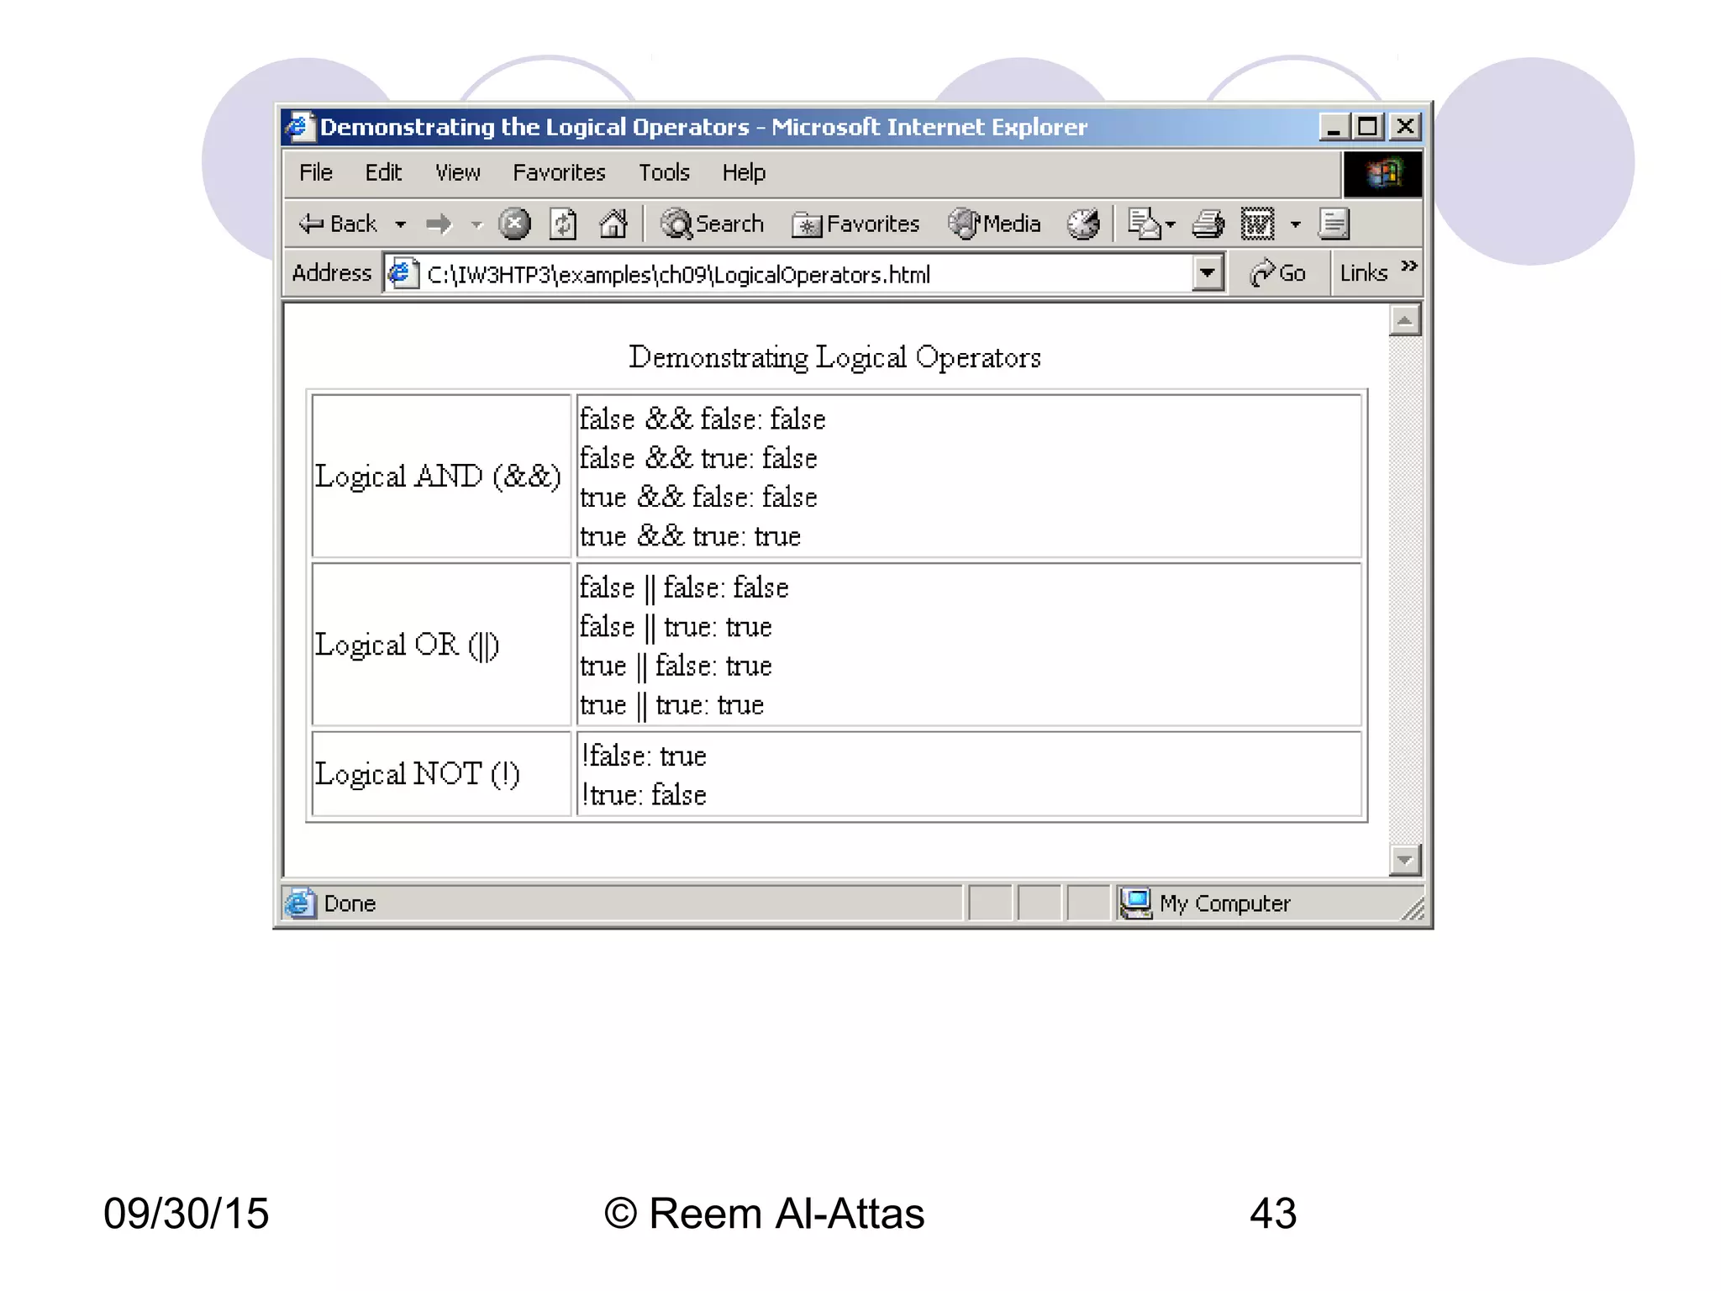
Task: Click the Edit with Word icon
Action: click(x=1257, y=224)
